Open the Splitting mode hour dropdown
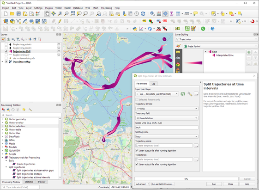Viewport: 259px width, 190px height. [167, 136]
